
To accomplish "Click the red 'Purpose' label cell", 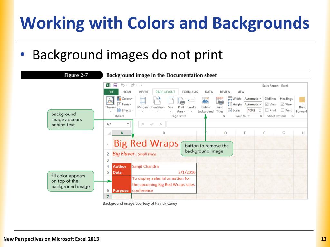I will click(x=121, y=184).
